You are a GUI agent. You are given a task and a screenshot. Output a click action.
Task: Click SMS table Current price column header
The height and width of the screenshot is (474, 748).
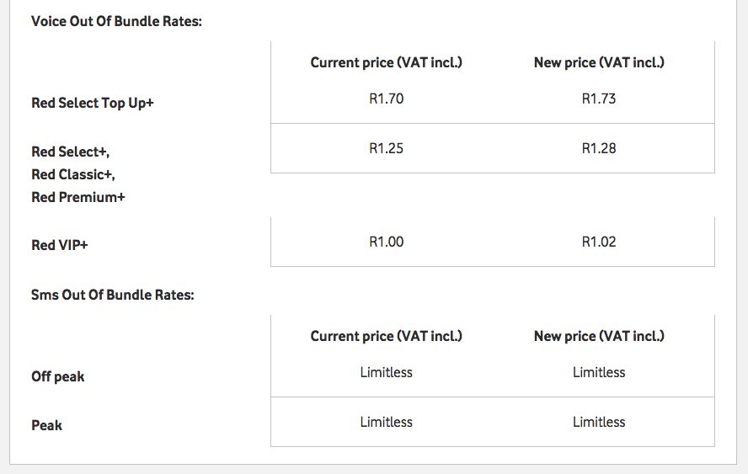(x=386, y=336)
